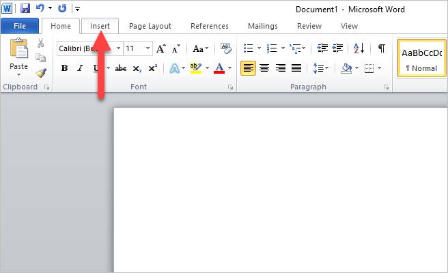Click Decrease Indent icon
The height and width of the screenshot is (273, 448).
(x=322, y=48)
